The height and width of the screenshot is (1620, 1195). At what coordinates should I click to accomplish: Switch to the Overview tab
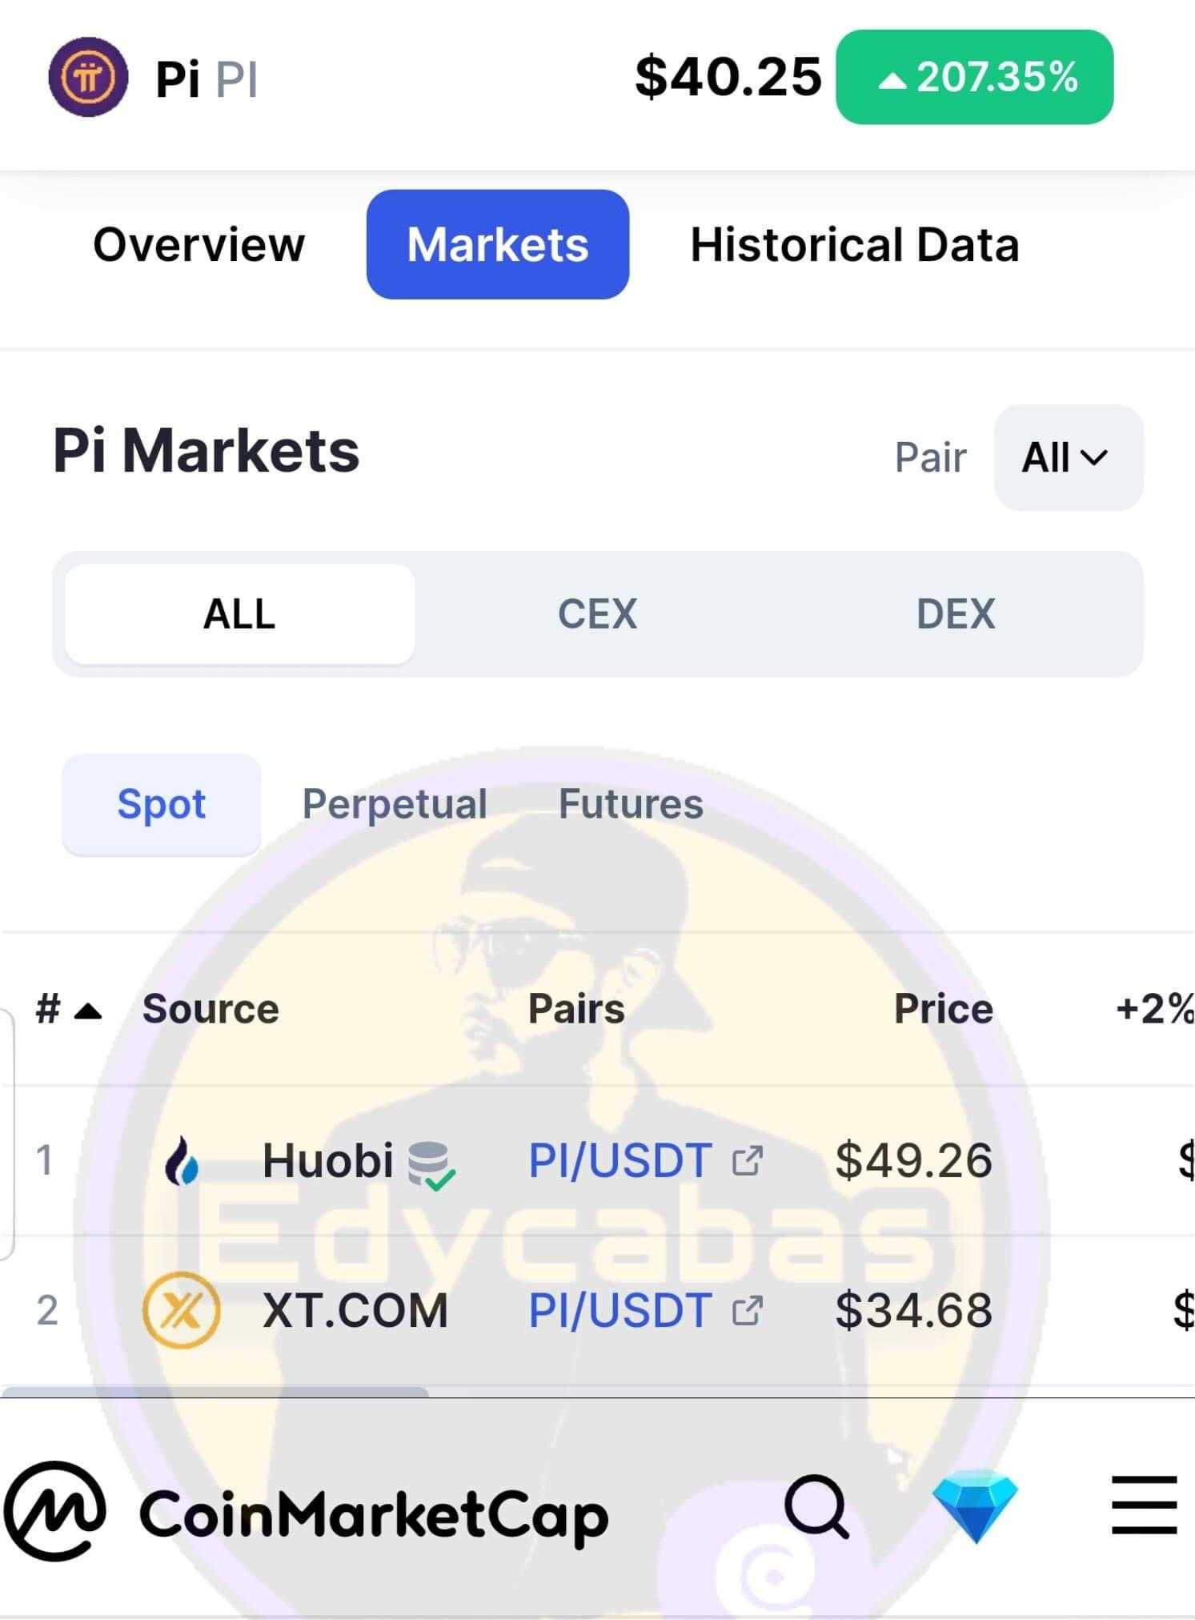coord(198,244)
